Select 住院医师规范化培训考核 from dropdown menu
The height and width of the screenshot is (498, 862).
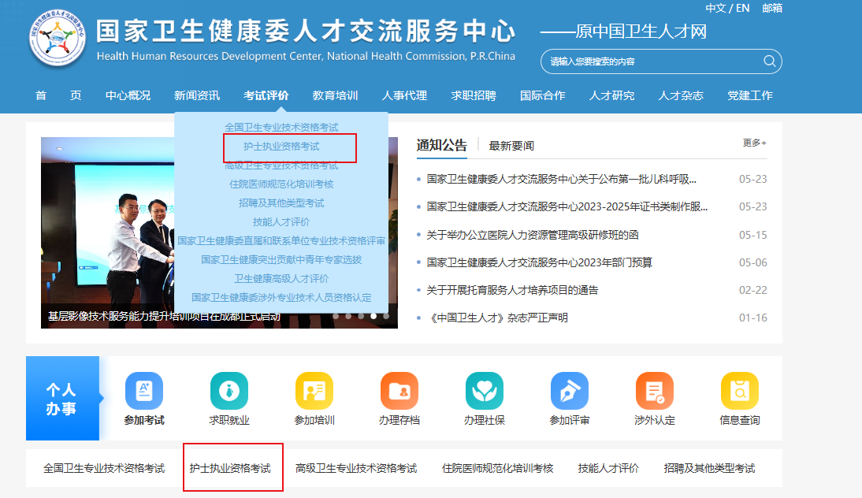pyautogui.click(x=281, y=184)
